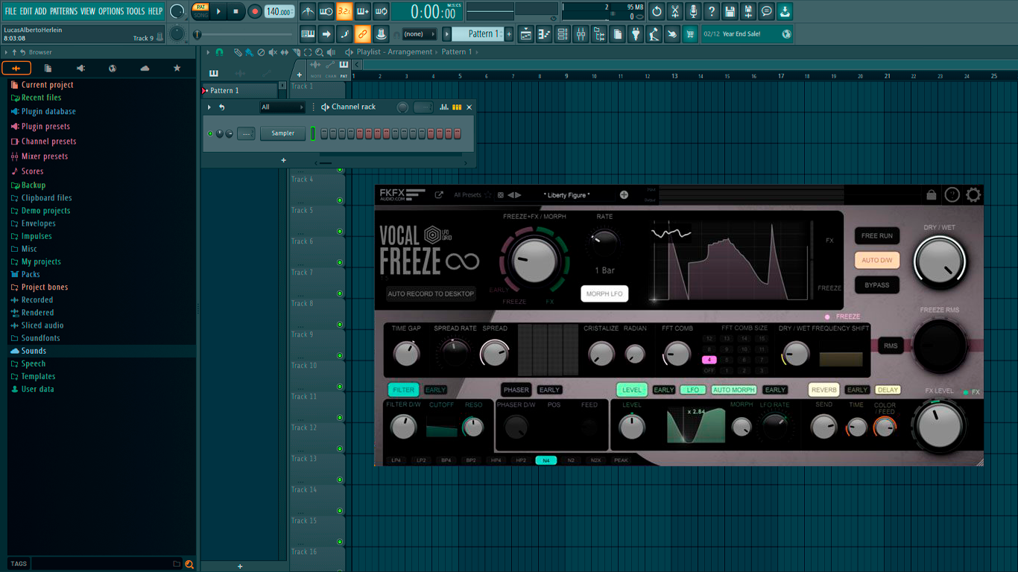Add new pattern with plus button
This screenshot has width=1018, height=572.
[510, 34]
